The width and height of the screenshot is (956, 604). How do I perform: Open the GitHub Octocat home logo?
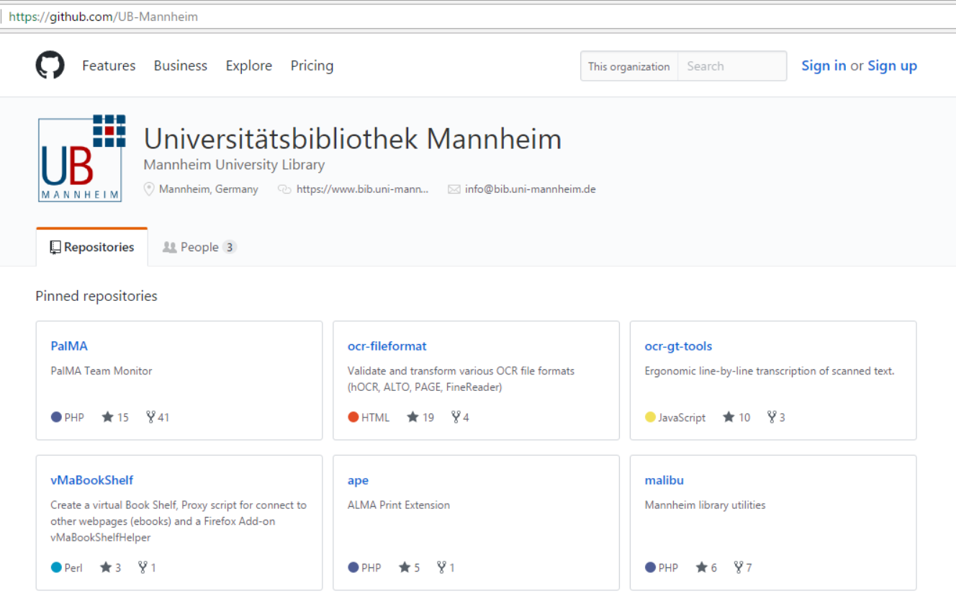pos(50,66)
